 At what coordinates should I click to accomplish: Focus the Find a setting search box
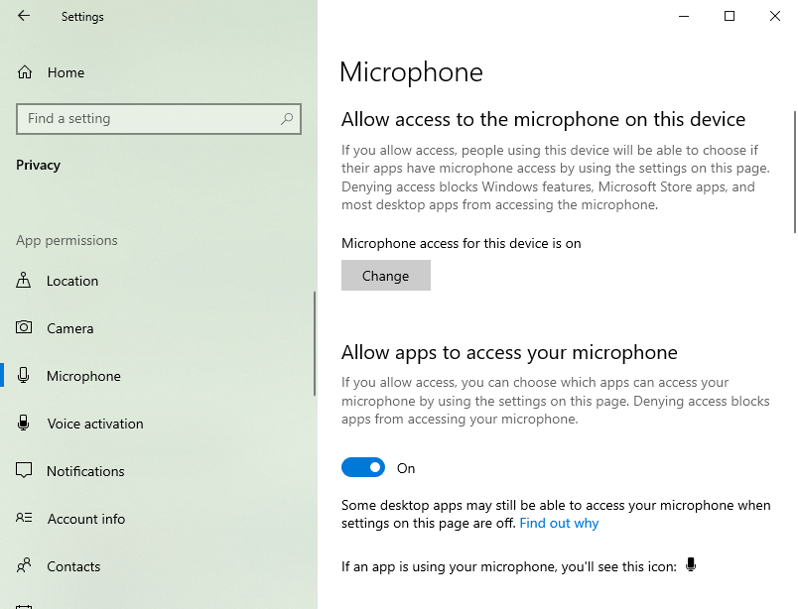point(158,119)
